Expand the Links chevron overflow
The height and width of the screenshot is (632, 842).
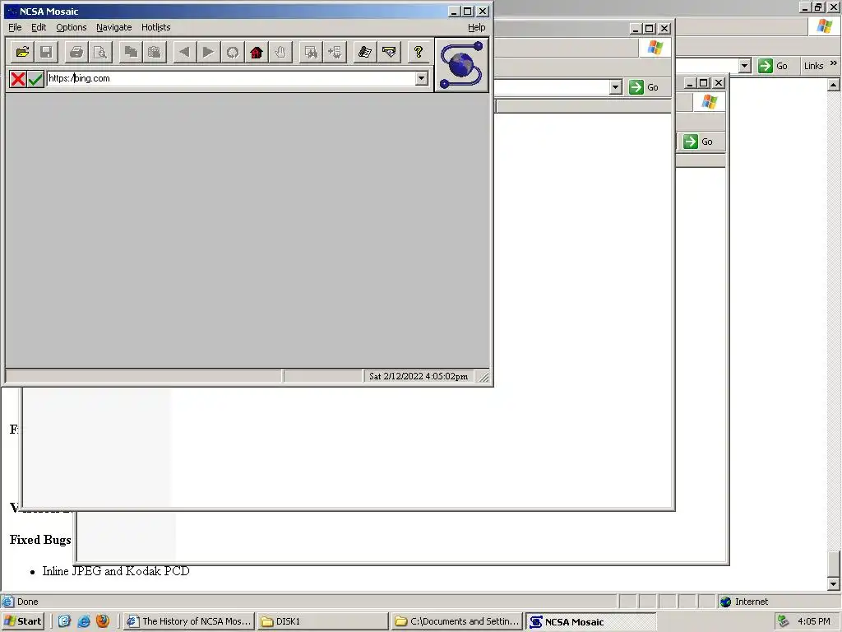pyautogui.click(x=834, y=63)
